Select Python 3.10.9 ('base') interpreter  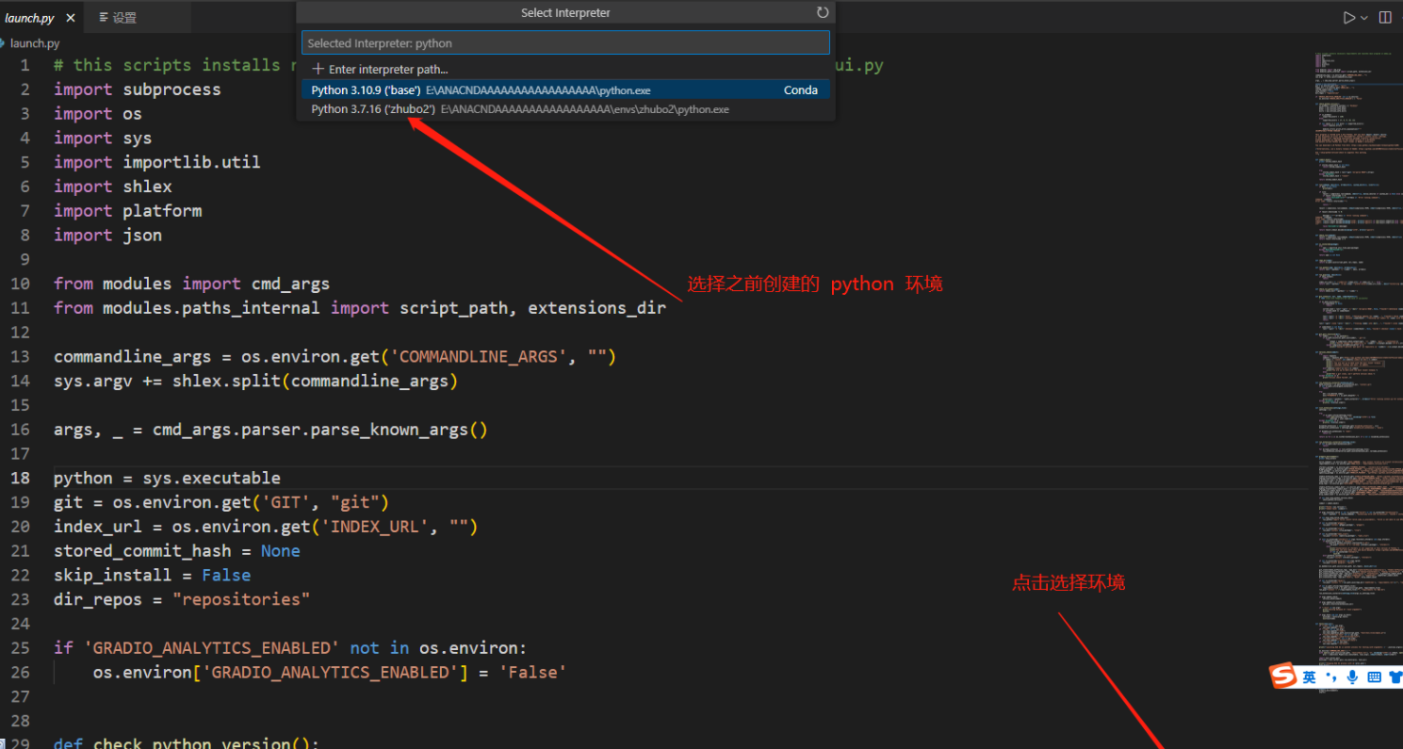click(565, 90)
